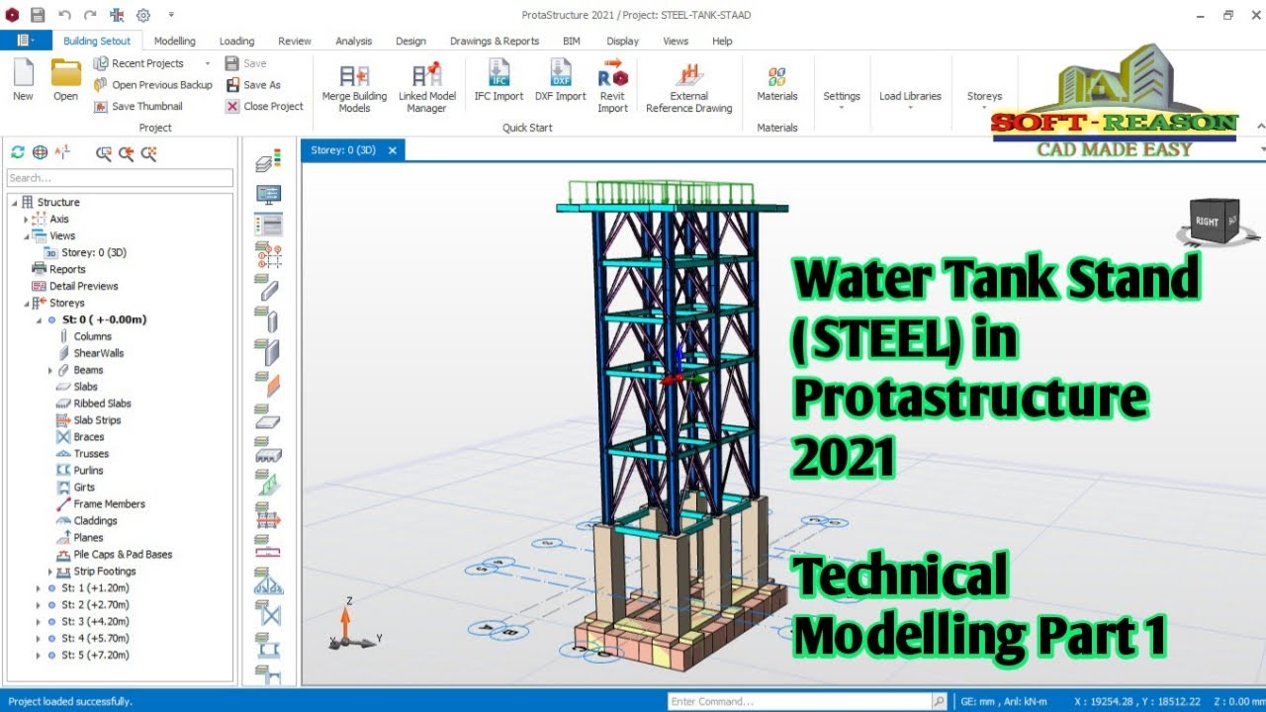Open the Design ribbon tab
The image size is (1266, 712).
pyautogui.click(x=410, y=42)
